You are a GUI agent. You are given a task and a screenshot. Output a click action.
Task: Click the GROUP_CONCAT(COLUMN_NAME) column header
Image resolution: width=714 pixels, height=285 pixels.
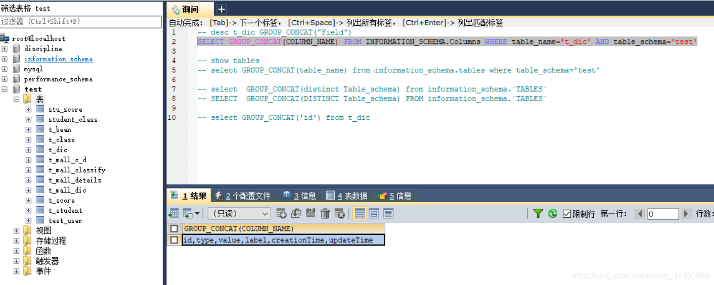pos(284,229)
